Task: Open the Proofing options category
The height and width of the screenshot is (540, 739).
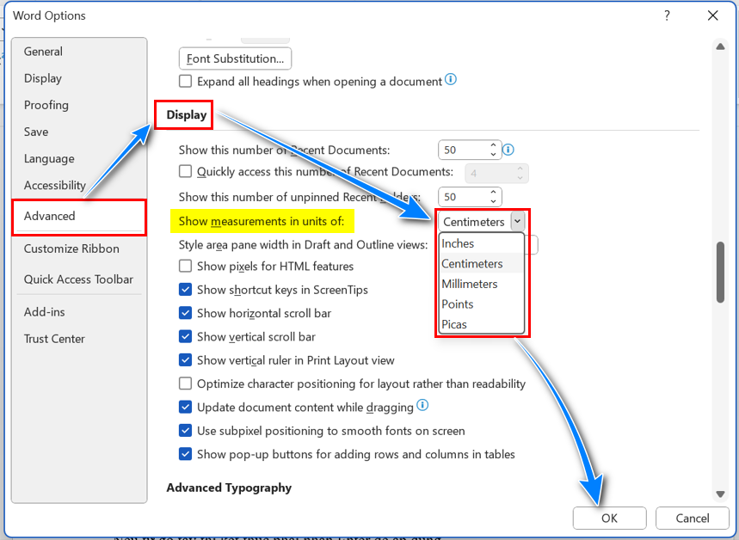Action: pos(79,105)
